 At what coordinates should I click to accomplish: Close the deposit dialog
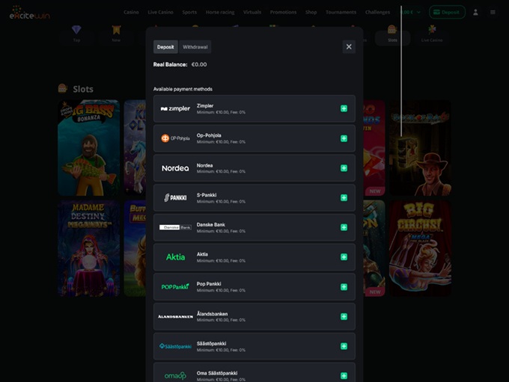coord(349,46)
